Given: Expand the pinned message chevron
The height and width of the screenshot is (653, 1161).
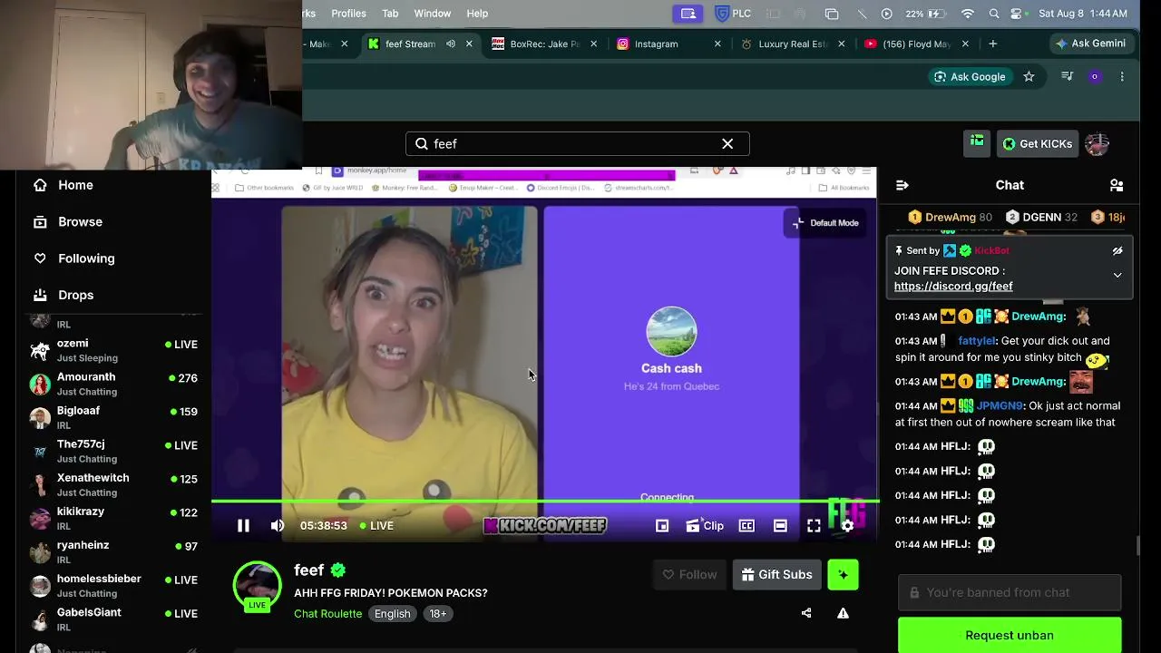Looking at the screenshot, I should coord(1117,275).
